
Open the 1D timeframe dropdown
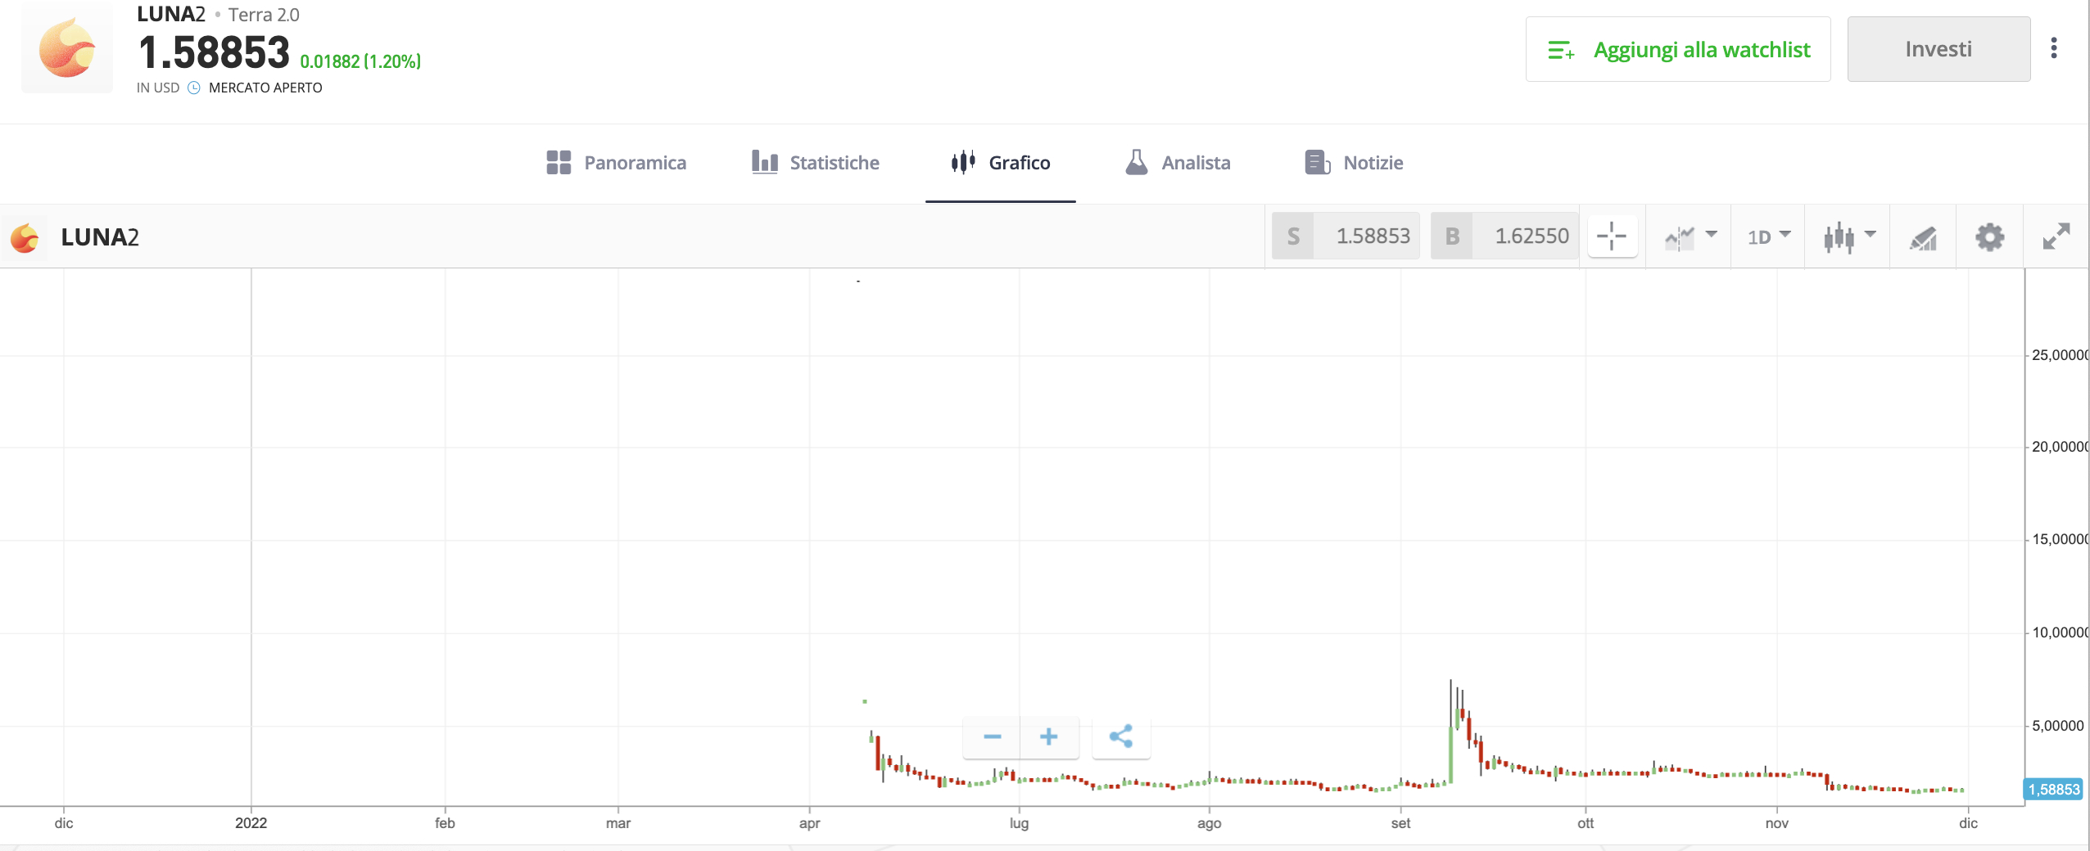point(1769,236)
